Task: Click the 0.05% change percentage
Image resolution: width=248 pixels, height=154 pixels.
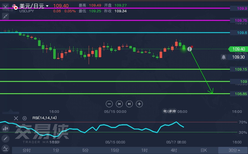Action: click(x=70, y=11)
